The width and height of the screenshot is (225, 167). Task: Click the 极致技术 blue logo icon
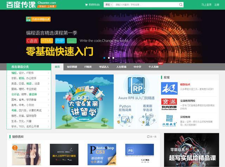click(169, 88)
